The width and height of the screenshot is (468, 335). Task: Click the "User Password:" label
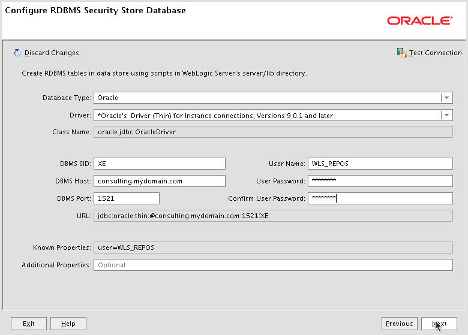click(x=281, y=181)
